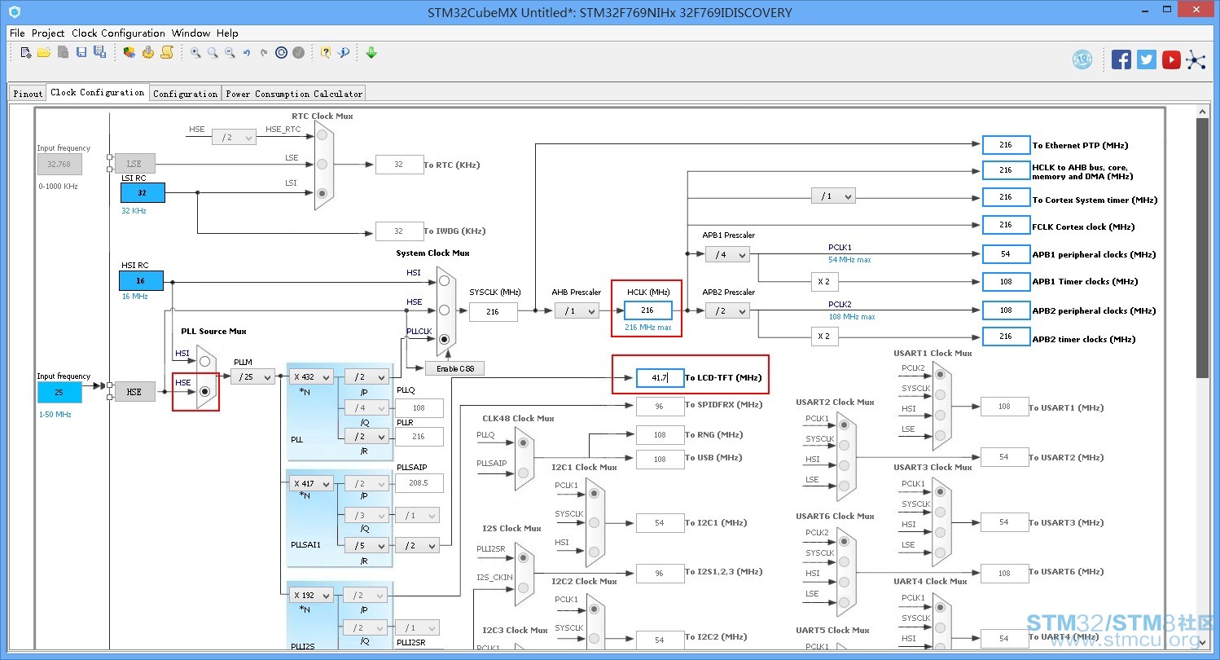Image resolution: width=1220 pixels, height=660 pixels.
Task: Open the Cortex System timer /1 dropdown
Action: 833,196
